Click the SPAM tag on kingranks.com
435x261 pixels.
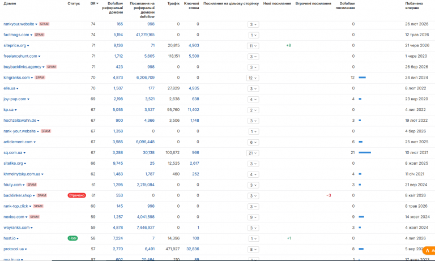click(40, 78)
